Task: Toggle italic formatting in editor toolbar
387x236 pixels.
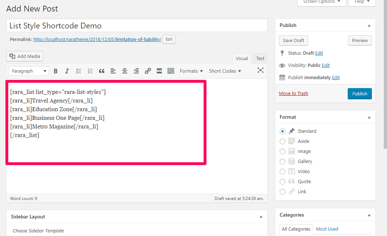Action: [x=67, y=71]
